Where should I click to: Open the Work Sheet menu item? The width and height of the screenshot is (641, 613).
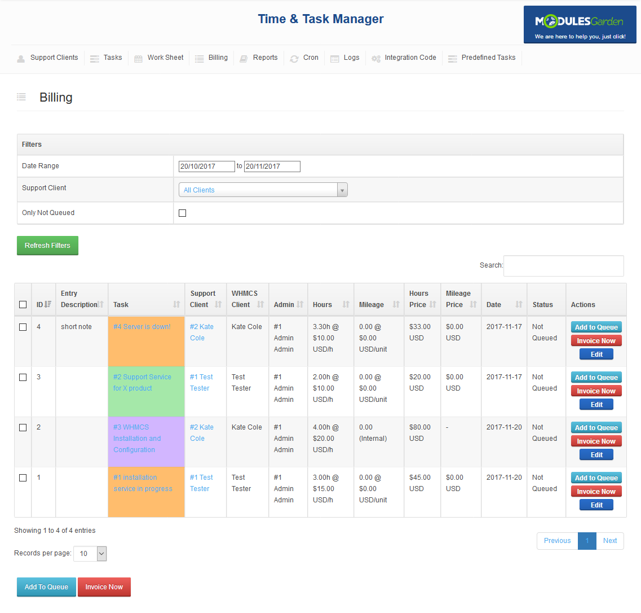tap(166, 58)
